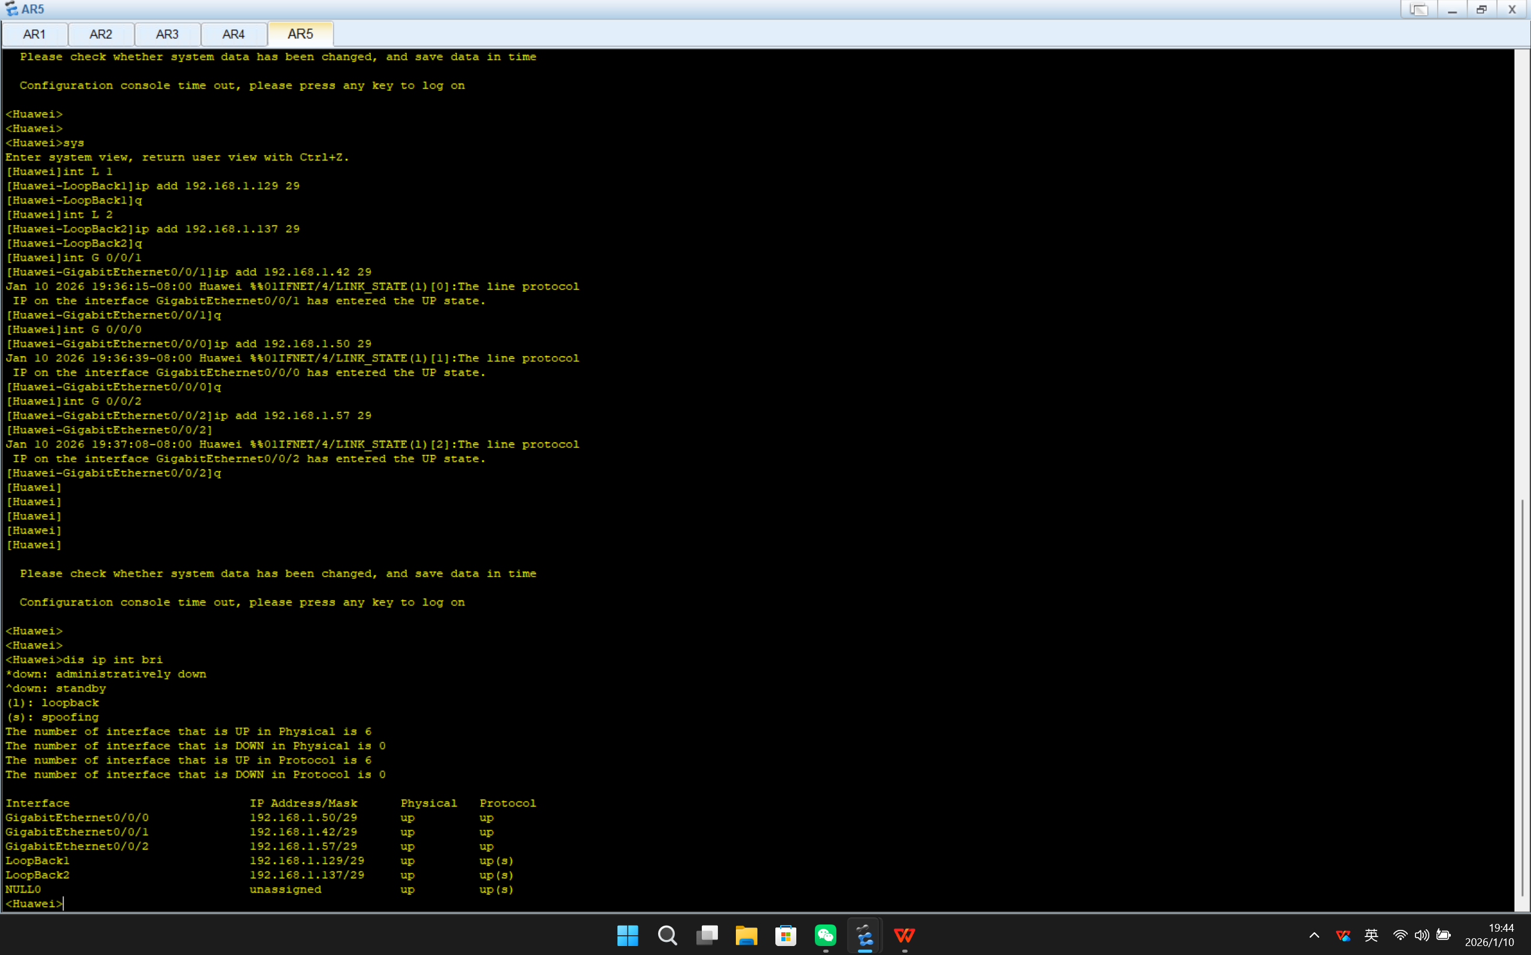Open Task View on the taskbar

coord(707,935)
